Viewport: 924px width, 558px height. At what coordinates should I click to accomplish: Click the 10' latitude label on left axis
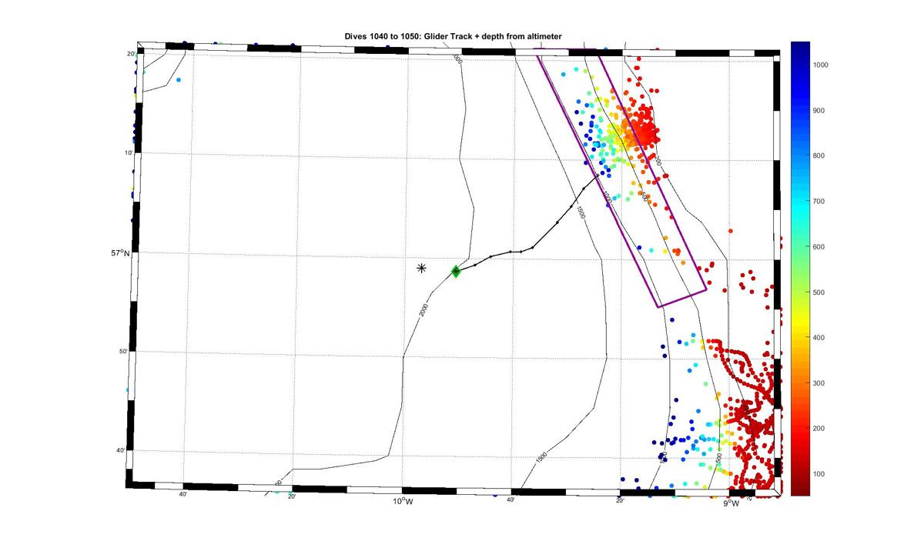(129, 152)
